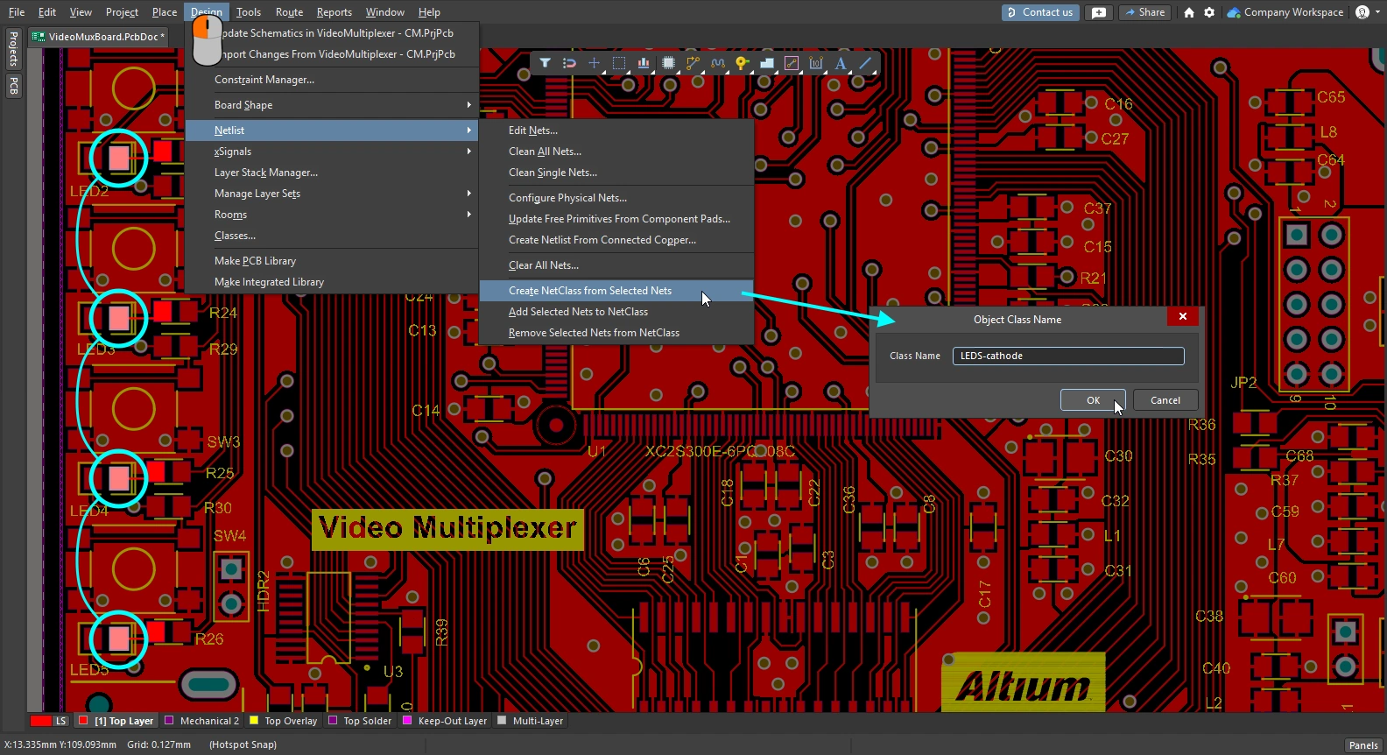Open the user account dropdown arrow
Image resolution: width=1387 pixels, height=755 pixels.
1377,12
